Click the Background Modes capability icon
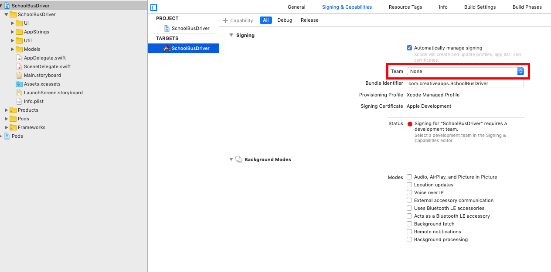This screenshot has height=272, width=551. pyautogui.click(x=239, y=159)
